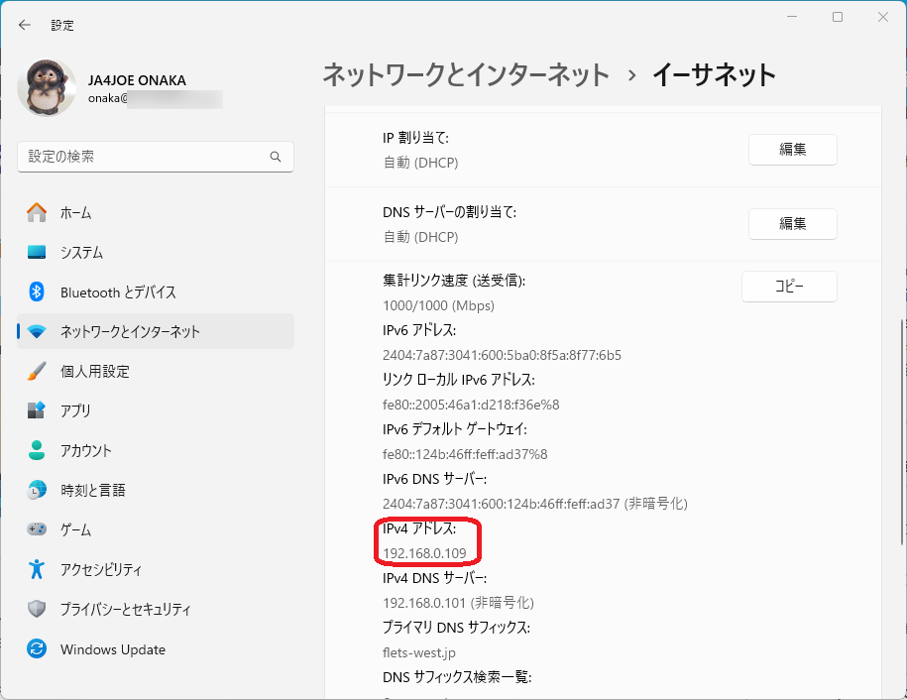This screenshot has height=700, width=907.
Task: Click ネットワークとインターネット breadcrumb link
Action: 466,75
